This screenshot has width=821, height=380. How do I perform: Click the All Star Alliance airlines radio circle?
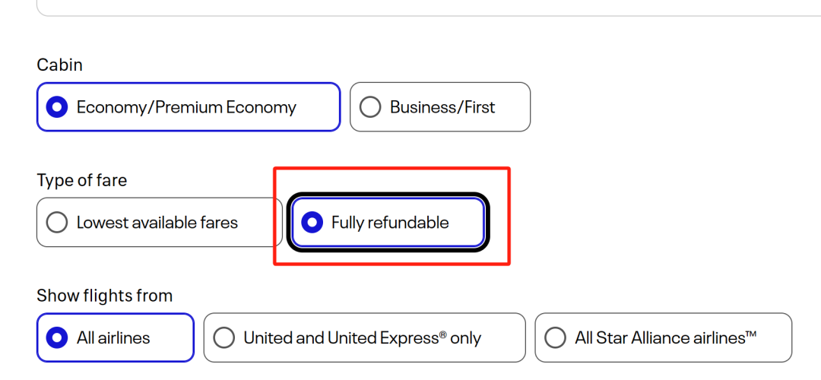pos(556,337)
